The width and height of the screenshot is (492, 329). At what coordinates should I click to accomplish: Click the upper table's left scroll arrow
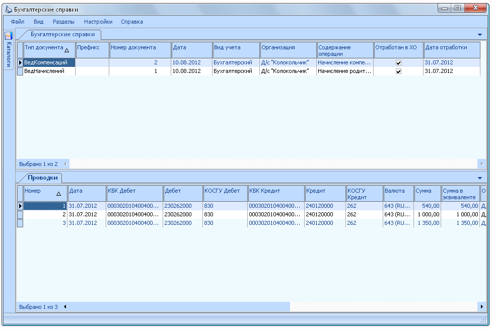(65, 163)
